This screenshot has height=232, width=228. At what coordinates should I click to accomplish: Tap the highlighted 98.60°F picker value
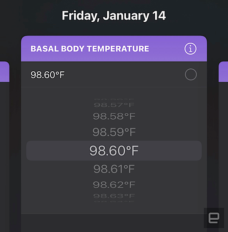click(x=114, y=151)
